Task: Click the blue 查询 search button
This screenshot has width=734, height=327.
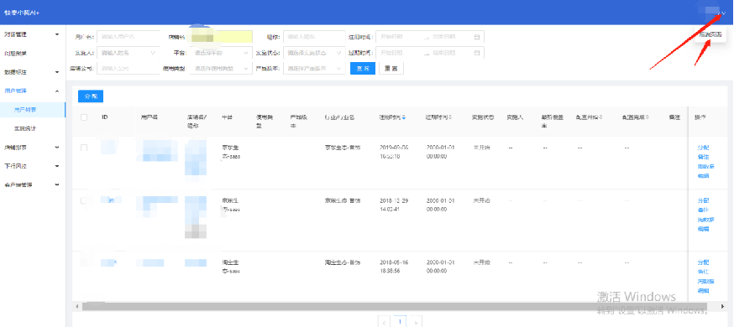Action: click(363, 68)
